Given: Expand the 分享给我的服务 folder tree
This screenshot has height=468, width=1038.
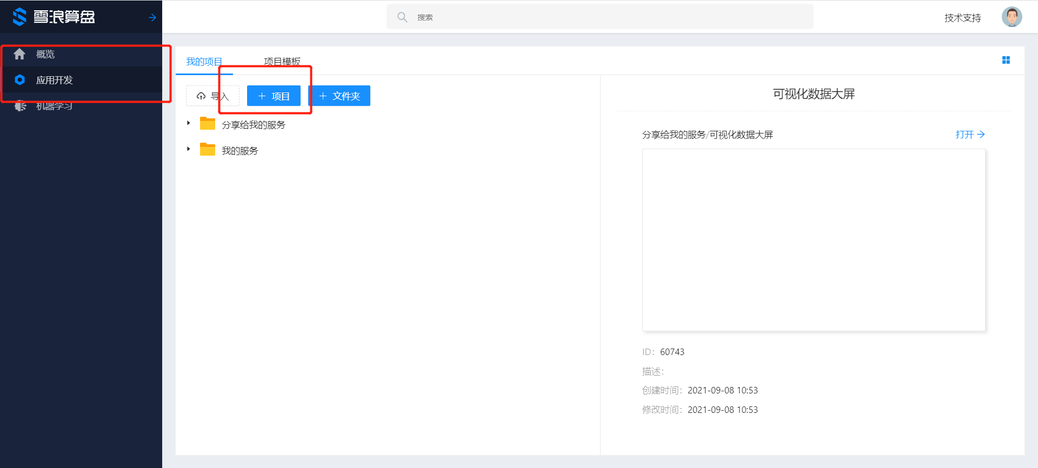Looking at the screenshot, I should click(188, 123).
